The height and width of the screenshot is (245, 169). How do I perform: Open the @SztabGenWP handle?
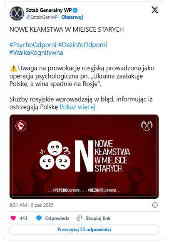coord(42,17)
